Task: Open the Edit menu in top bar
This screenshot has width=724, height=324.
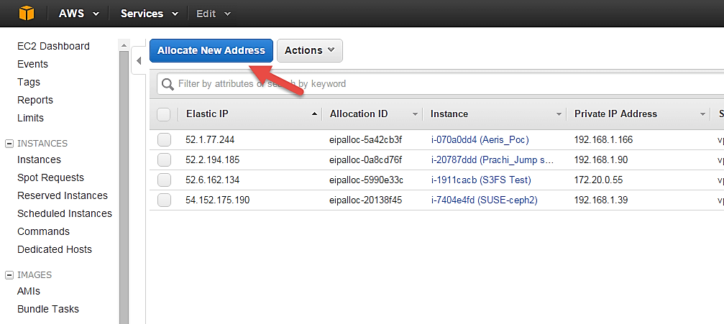Action: pos(214,14)
